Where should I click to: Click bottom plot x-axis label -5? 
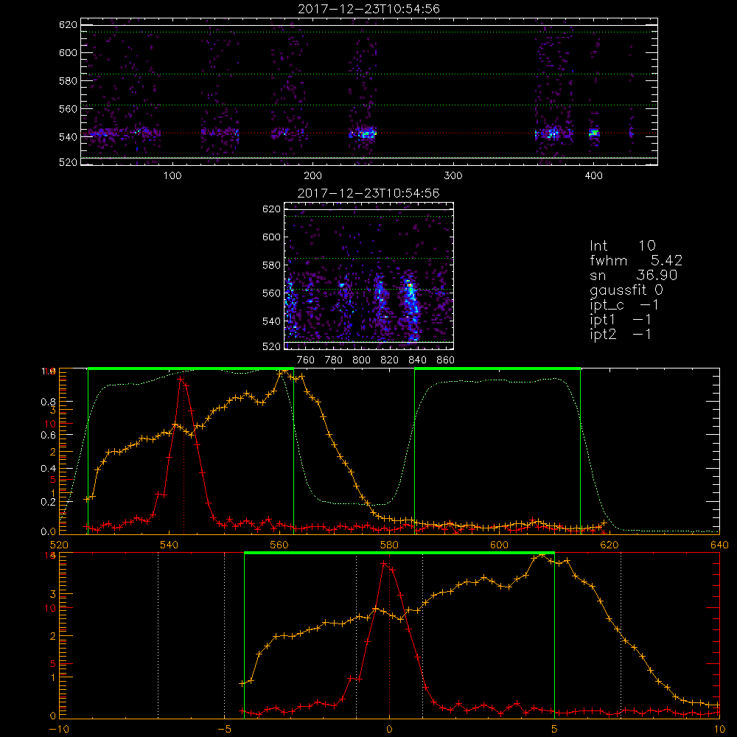224,729
